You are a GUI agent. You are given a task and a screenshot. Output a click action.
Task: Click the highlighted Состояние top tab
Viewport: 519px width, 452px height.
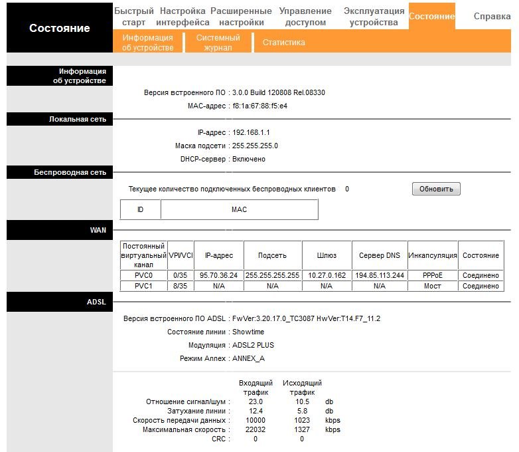(x=432, y=16)
